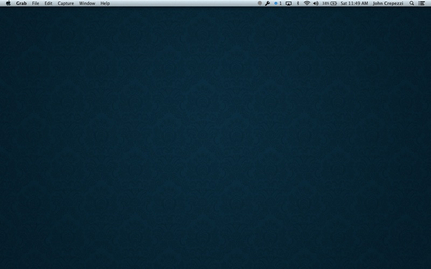Open the Wi-Fi menu
This screenshot has height=269, width=431.
coord(307,3)
